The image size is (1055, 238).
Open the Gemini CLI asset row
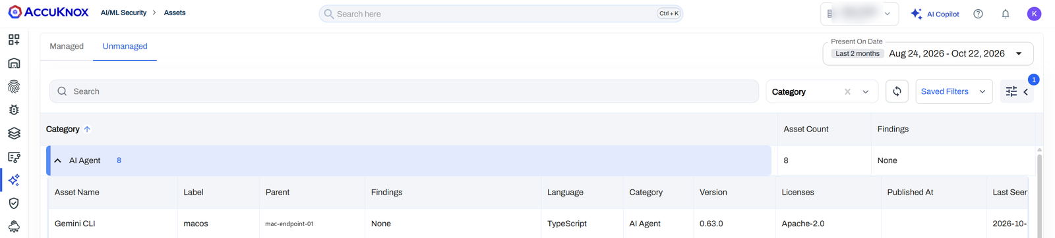538,224
